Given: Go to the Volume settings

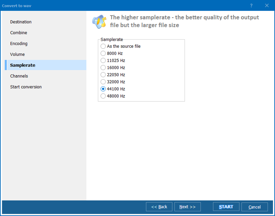Looking at the screenshot, I should [18, 54].
